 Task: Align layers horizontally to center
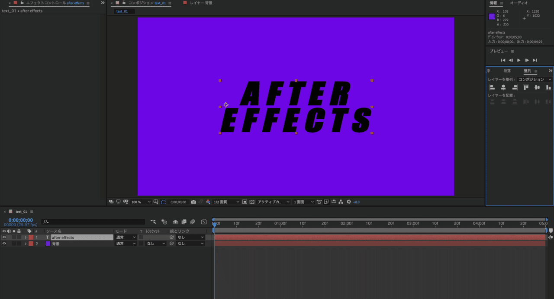coord(503,88)
